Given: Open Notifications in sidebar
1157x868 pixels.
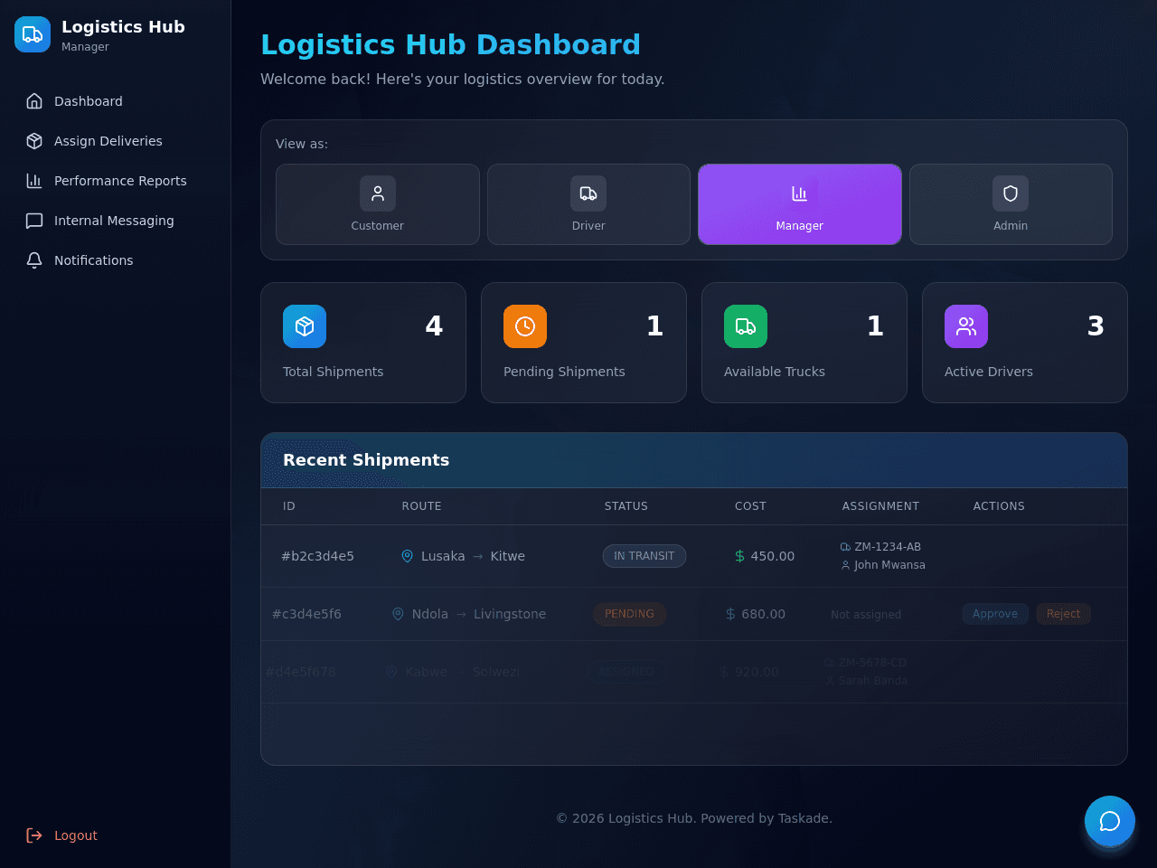Looking at the screenshot, I should 116,260.
